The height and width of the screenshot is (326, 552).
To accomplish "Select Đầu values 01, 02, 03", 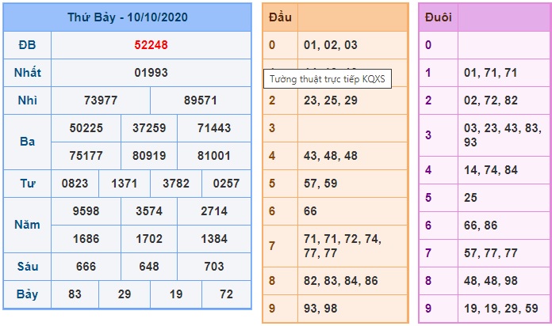I will [331, 45].
